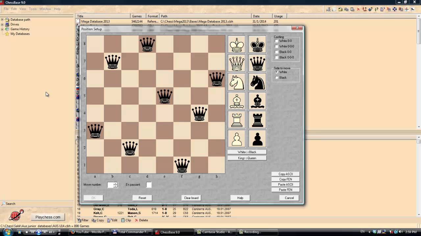Viewport: 421px width, 236px height.
Task: Expand the Database path tree node
Action: pyautogui.click(x=2, y=20)
